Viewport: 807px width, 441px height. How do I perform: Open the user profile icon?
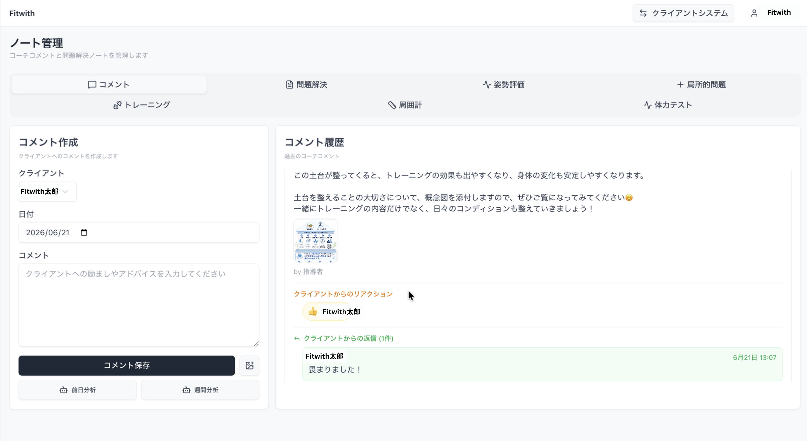pos(754,13)
